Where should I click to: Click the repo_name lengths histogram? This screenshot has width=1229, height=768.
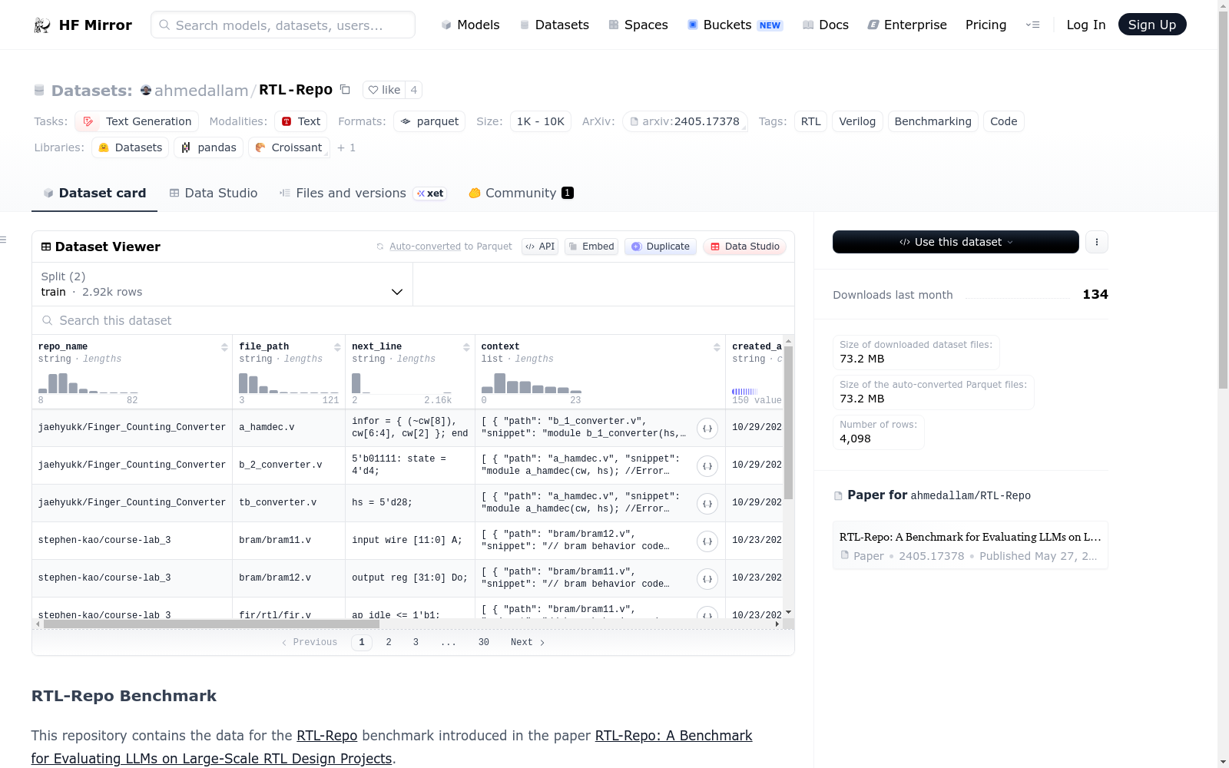[x=88, y=382]
